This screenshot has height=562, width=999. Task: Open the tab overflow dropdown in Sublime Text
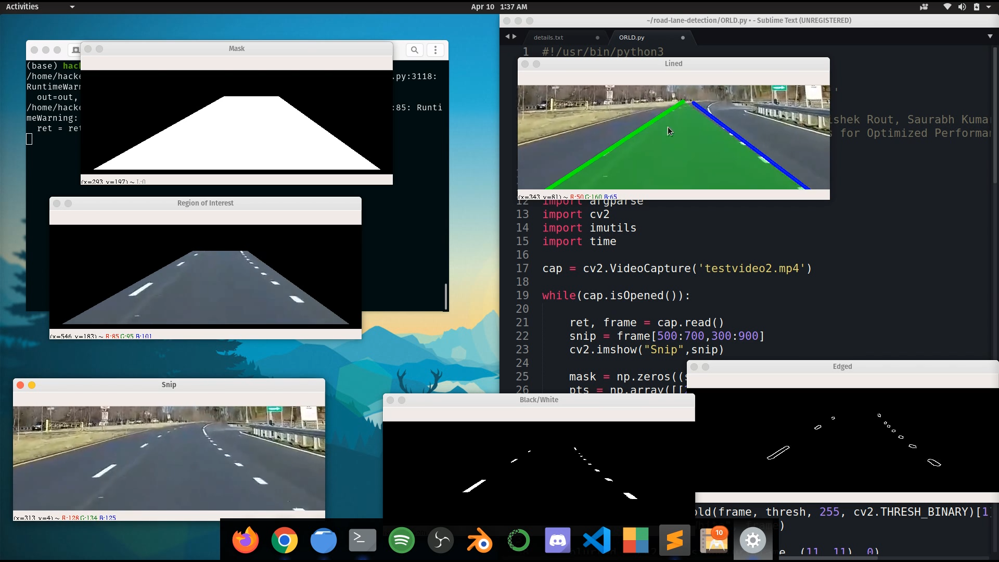(x=991, y=36)
